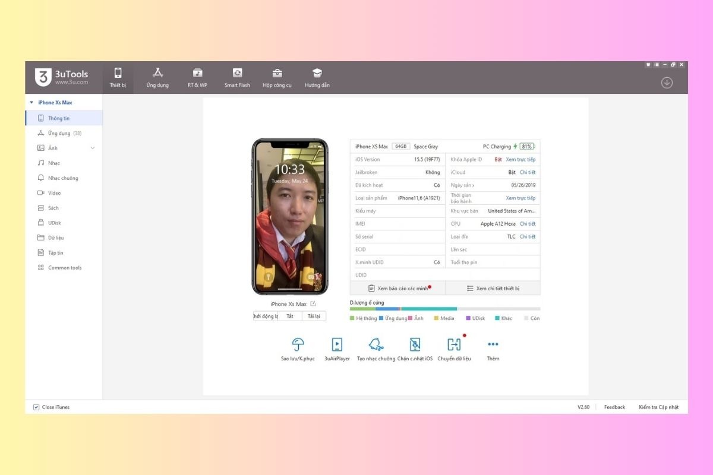The width and height of the screenshot is (713, 475).
Task: Toggle the Close iTunes checkbox
Action: [36, 407]
